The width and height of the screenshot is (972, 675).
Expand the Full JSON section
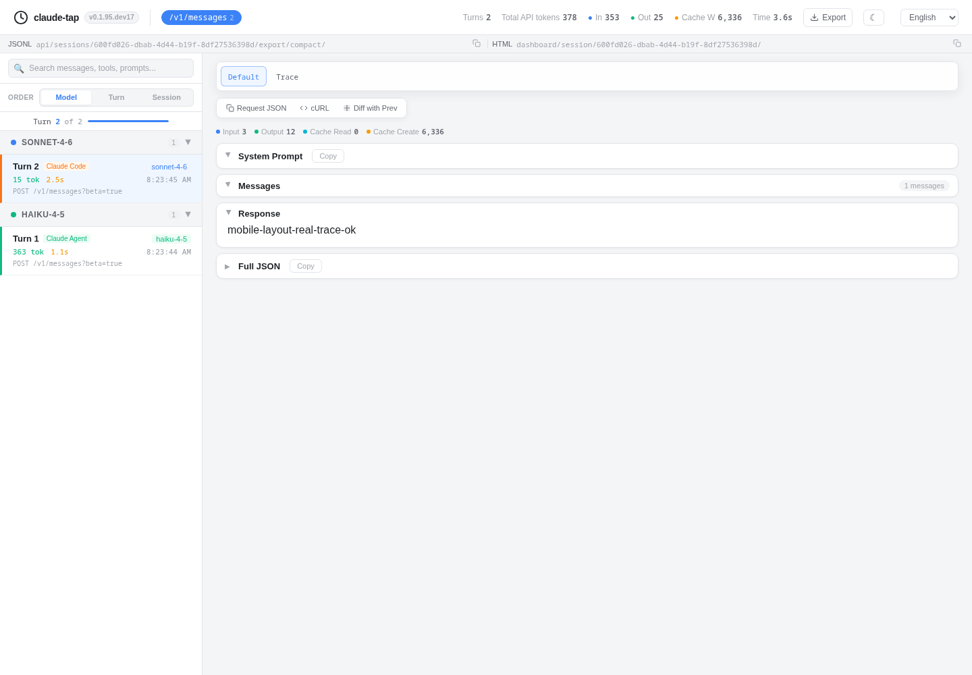[x=227, y=266]
